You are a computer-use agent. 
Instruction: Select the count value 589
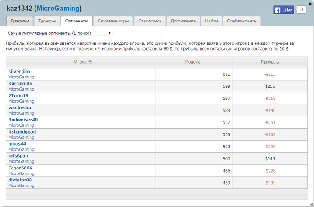click(x=226, y=110)
